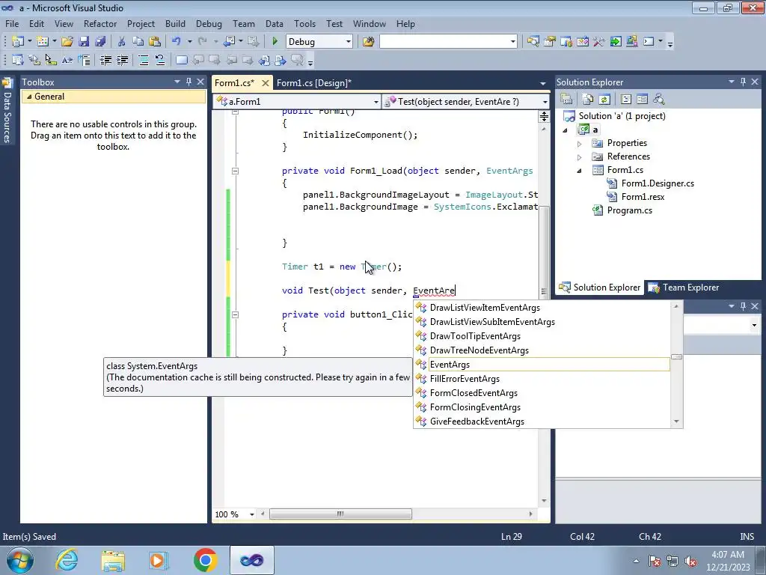Click the IntelliSense list down scroll arrow
The height and width of the screenshot is (575, 766).
(676, 422)
